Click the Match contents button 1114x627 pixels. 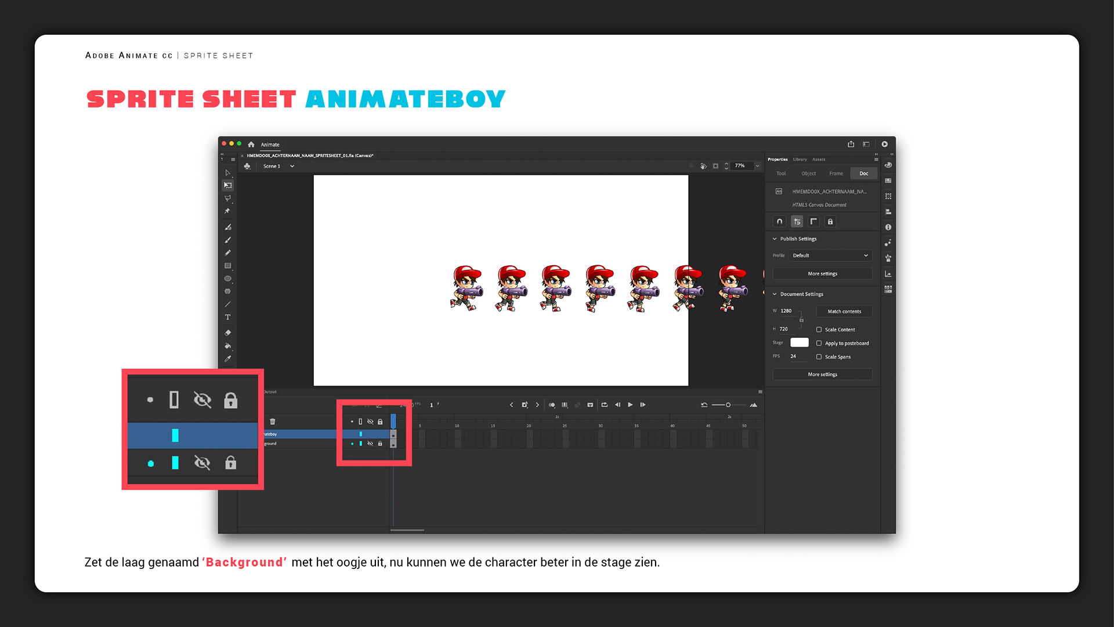point(844,312)
